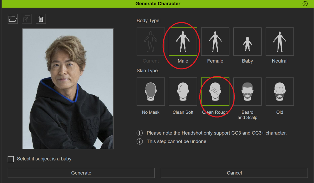Select the Clean Rough skin type
This screenshot has height=183, width=314.
click(x=215, y=91)
